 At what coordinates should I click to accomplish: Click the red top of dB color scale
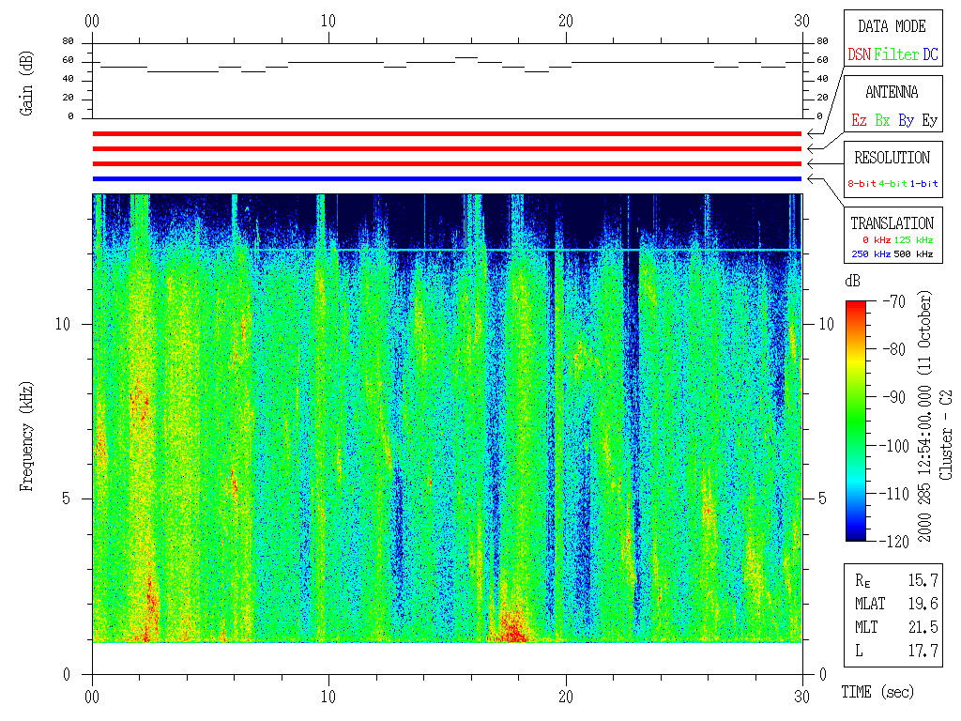856,306
